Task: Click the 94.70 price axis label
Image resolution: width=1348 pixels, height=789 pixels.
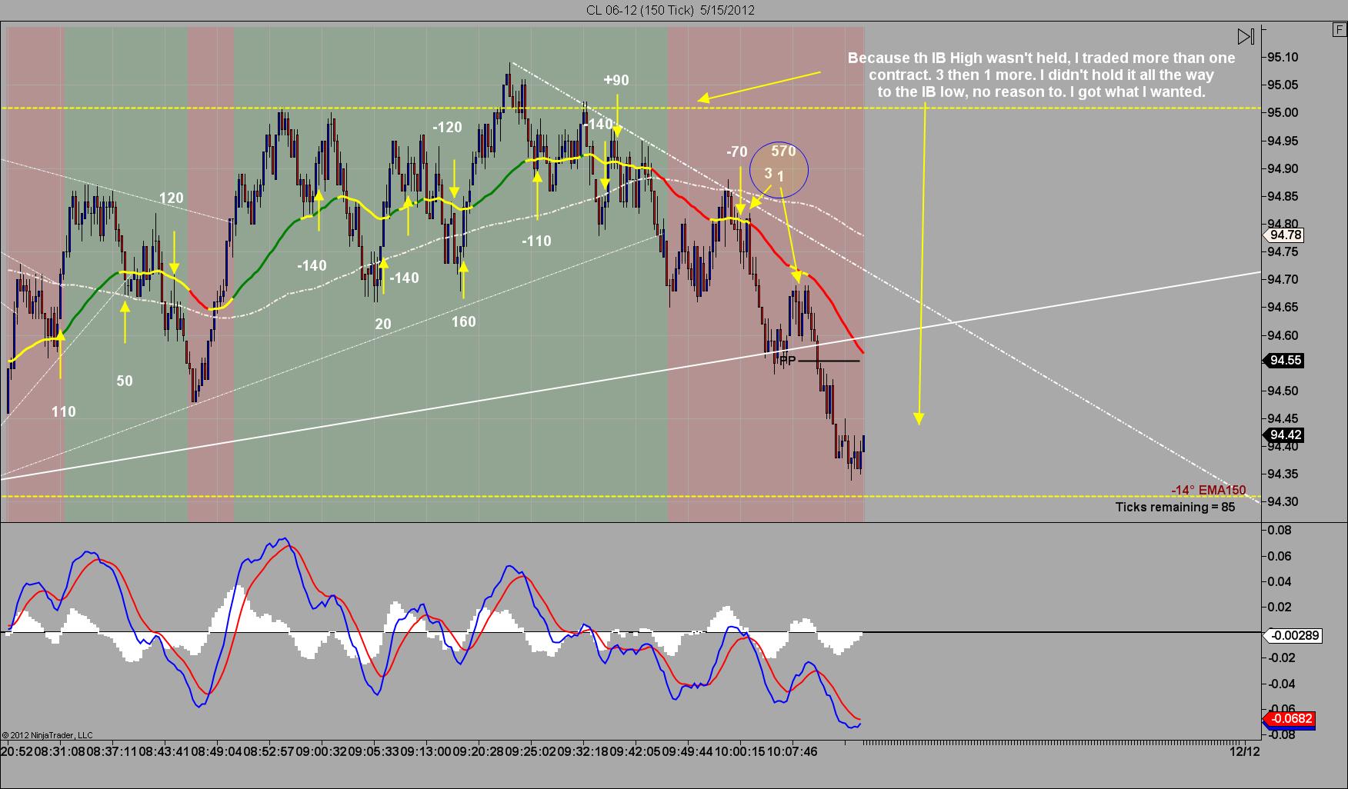Action: coord(1281,280)
